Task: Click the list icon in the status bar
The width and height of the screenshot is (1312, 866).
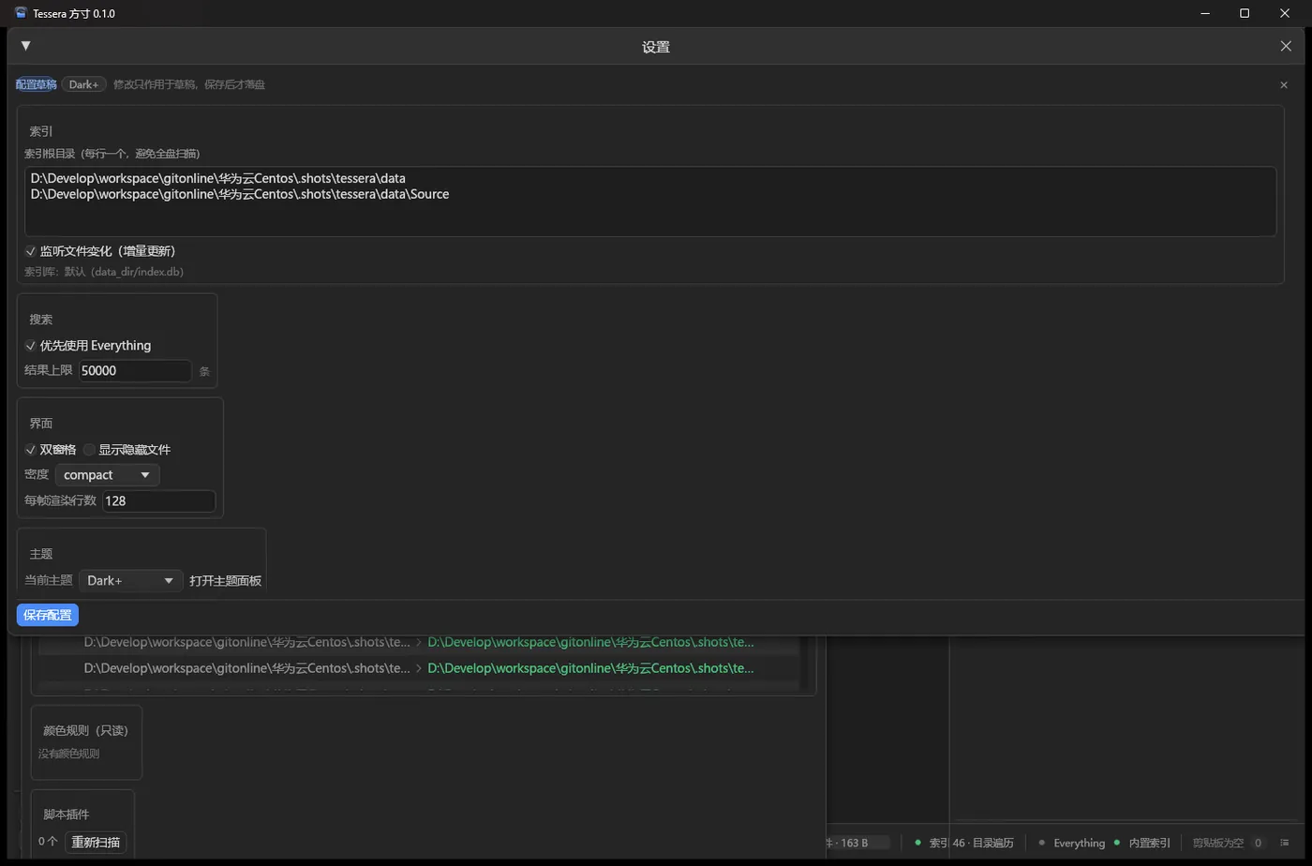Action: click(x=1285, y=843)
